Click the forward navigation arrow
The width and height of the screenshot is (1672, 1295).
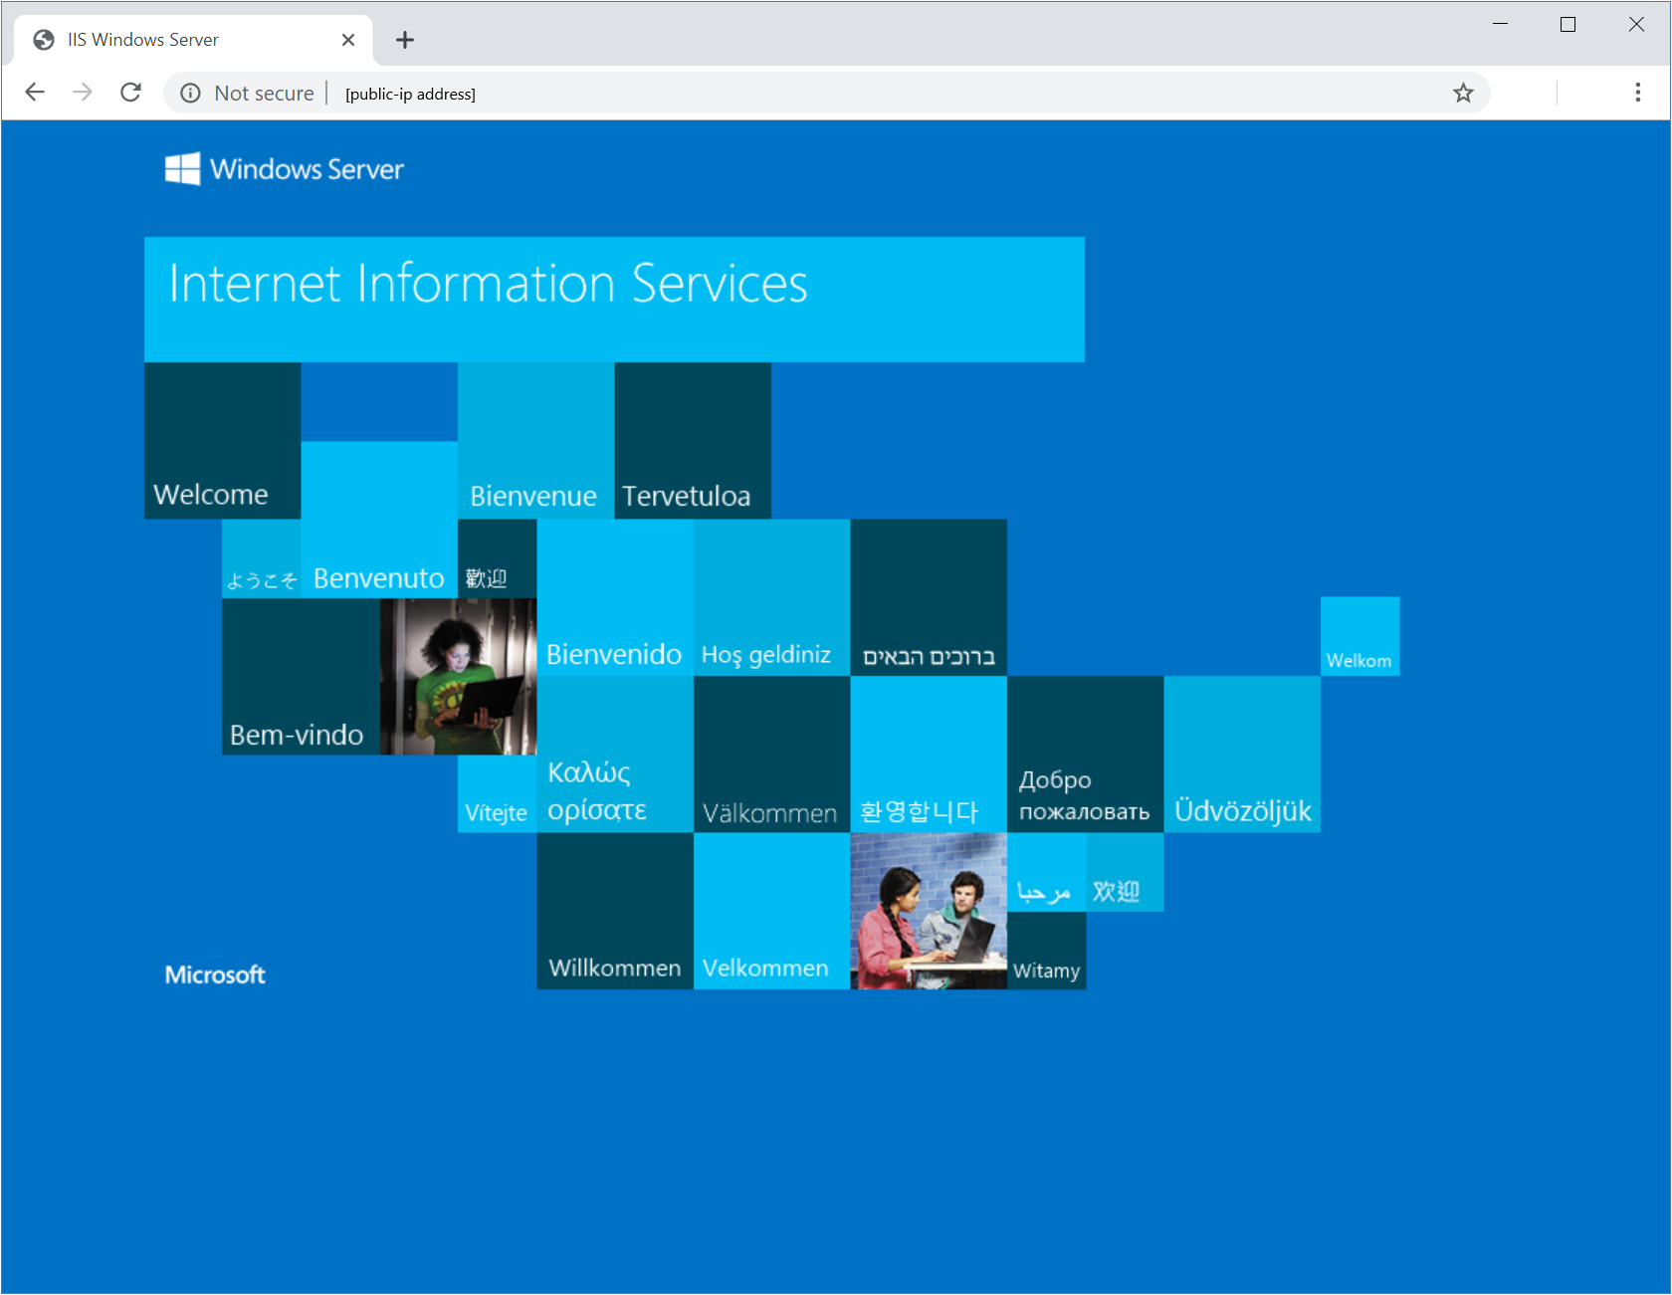[x=83, y=92]
